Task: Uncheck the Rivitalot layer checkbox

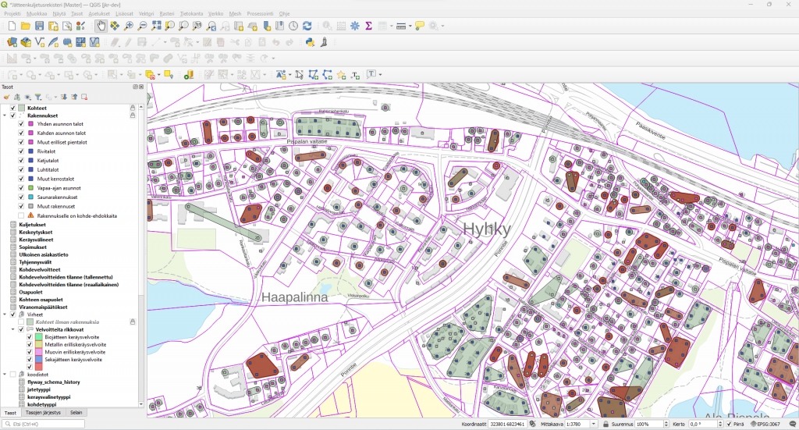Action: coord(21,151)
